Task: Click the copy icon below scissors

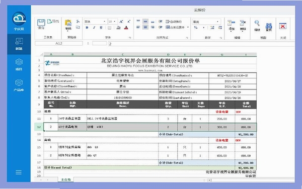Action: (x=78, y=27)
